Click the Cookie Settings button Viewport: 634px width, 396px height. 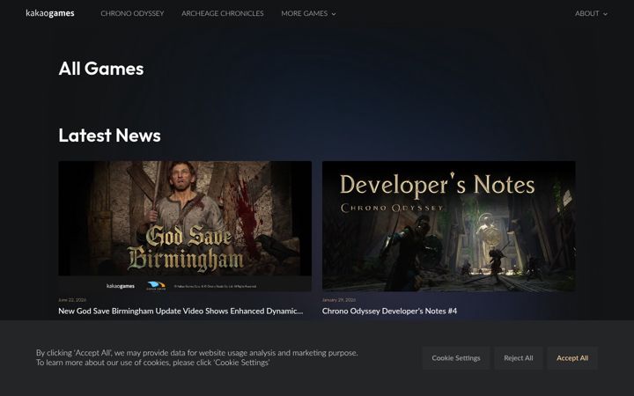456,358
